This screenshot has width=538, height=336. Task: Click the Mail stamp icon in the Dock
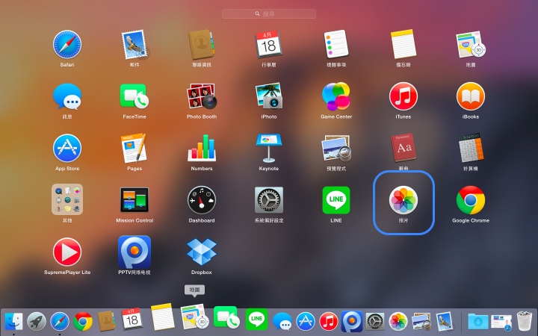click(445, 322)
